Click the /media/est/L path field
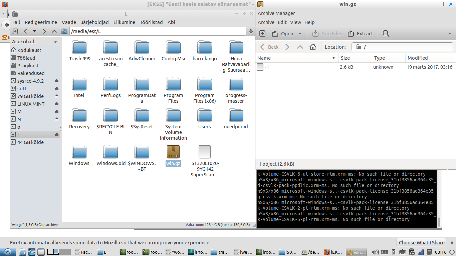This screenshot has width=456, height=256. tap(157, 31)
